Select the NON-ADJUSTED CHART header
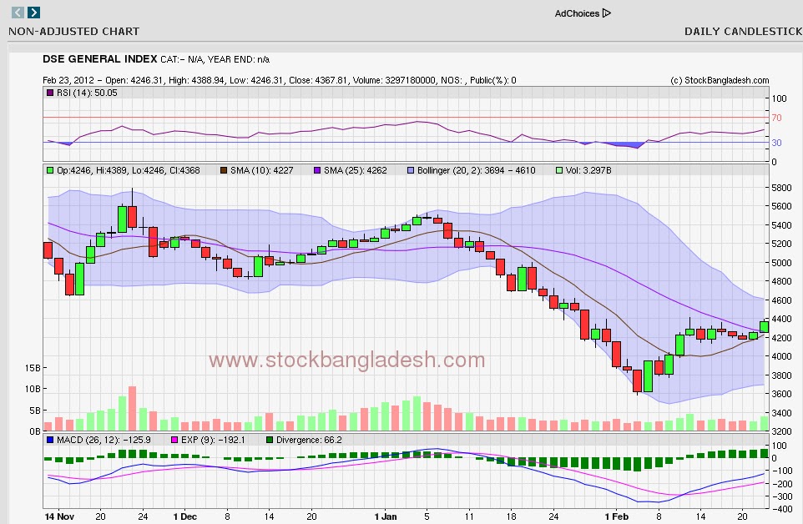Image resolution: width=803 pixels, height=524 pixels. click(x=73, y=32)
